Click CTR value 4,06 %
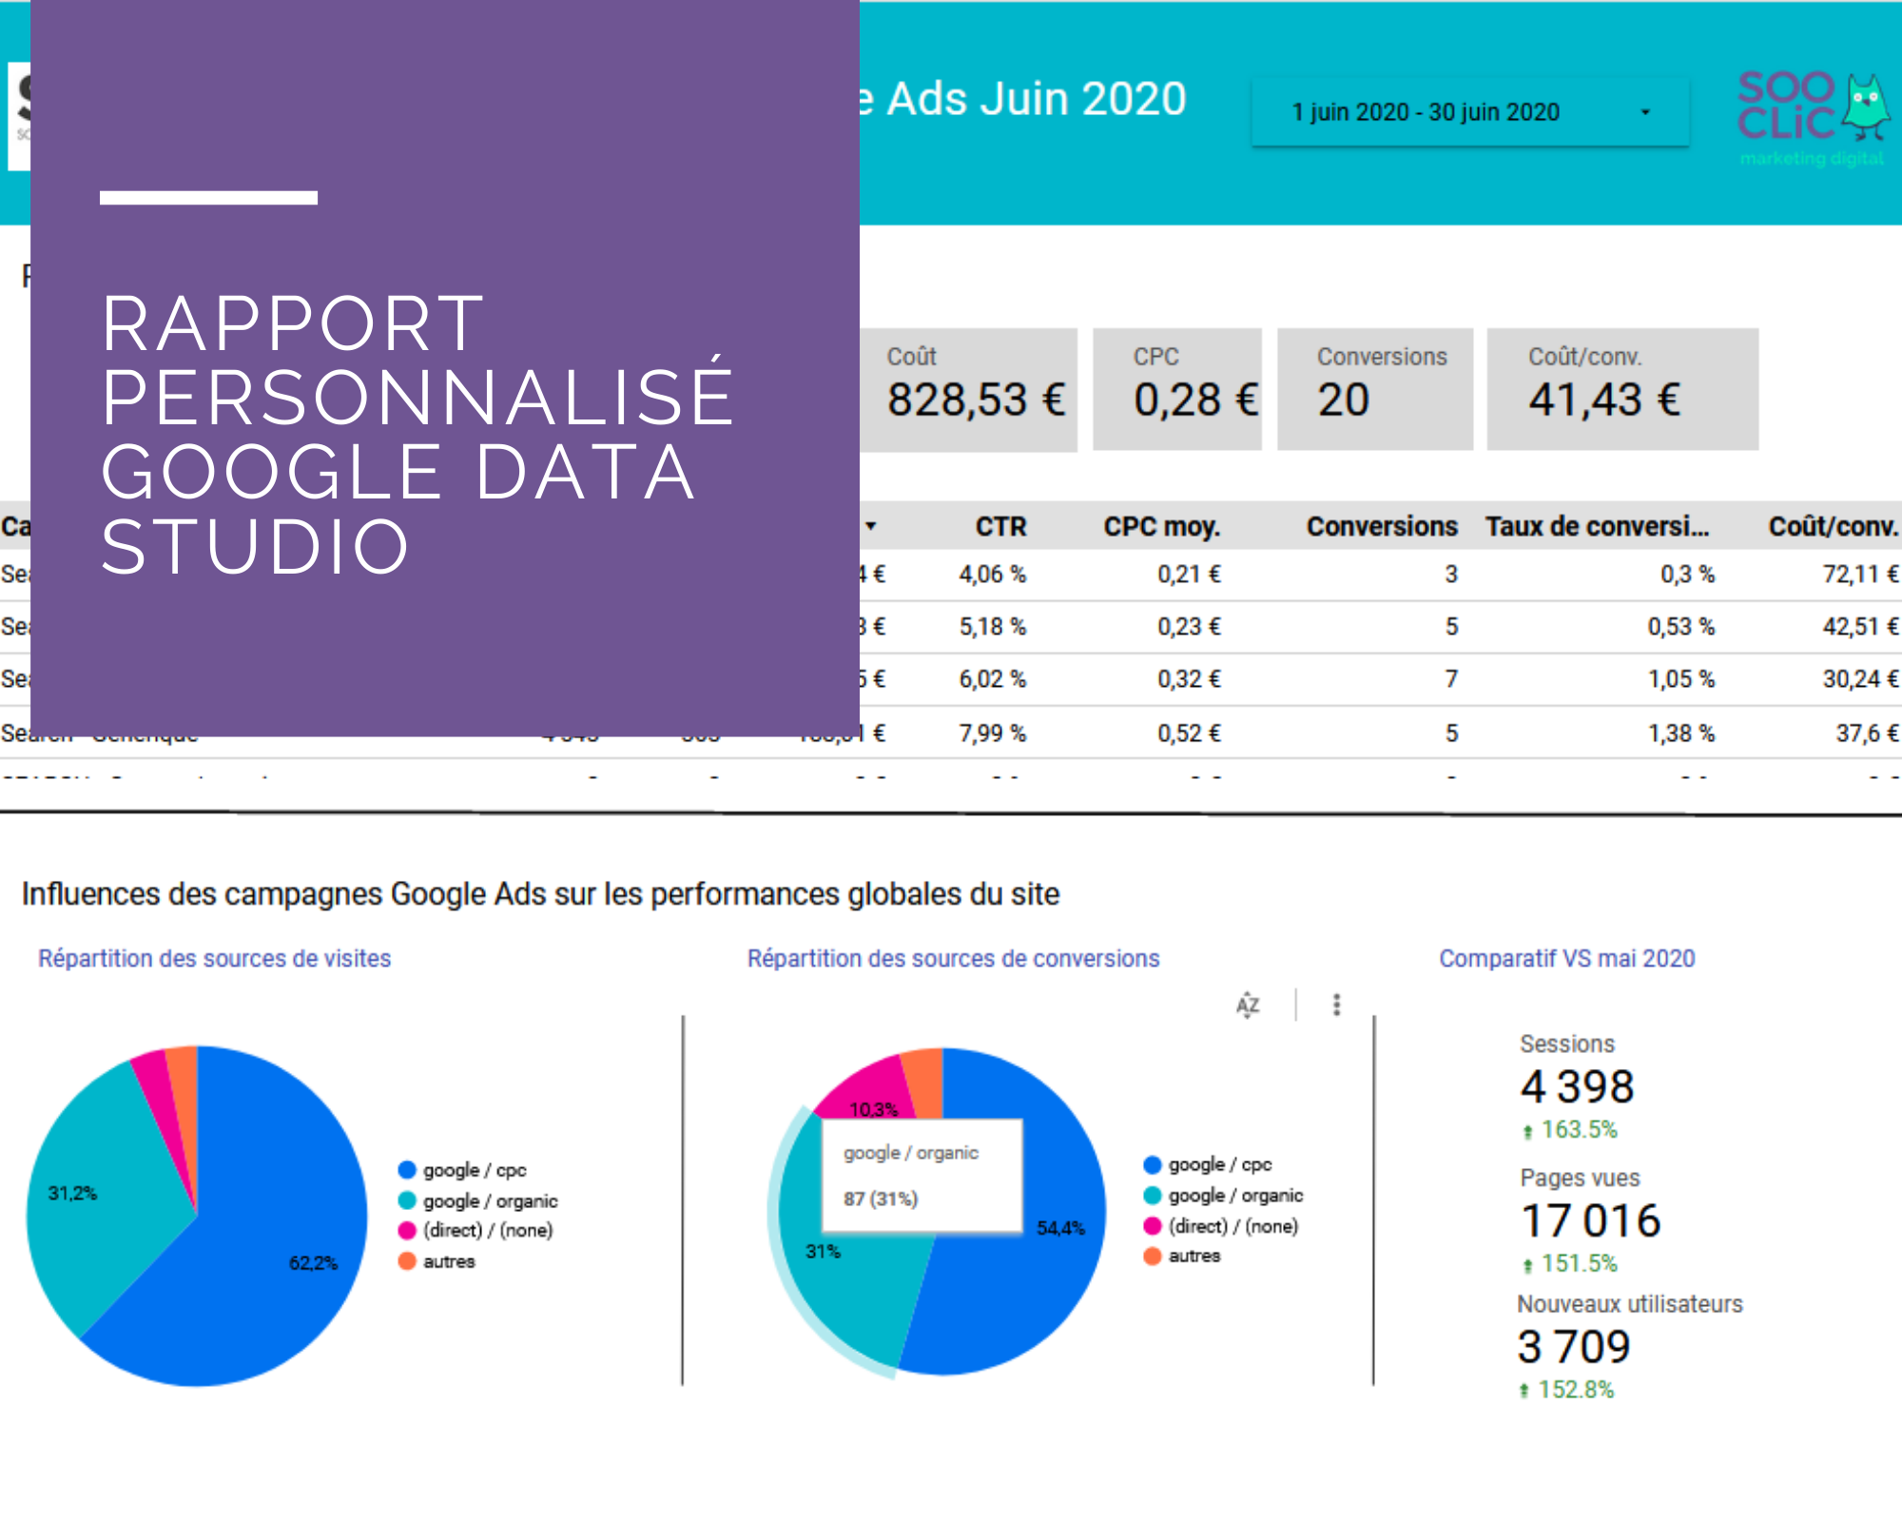This screenshot has width=1902, height=1522. click(992, 575)
